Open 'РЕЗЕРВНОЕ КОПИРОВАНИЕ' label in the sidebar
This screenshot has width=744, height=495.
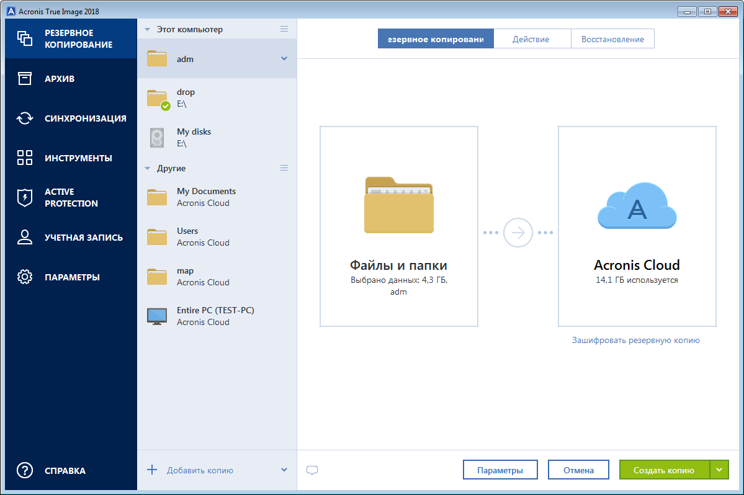point(79,38)
